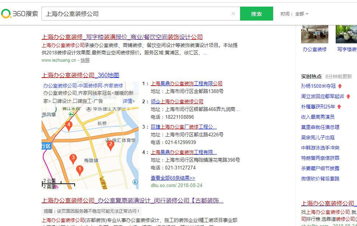This screenshot has width=357, height=226.
Task: Click the address 上海市闵行区梅陇镇莲花南路398号
Action: (203, 160)
